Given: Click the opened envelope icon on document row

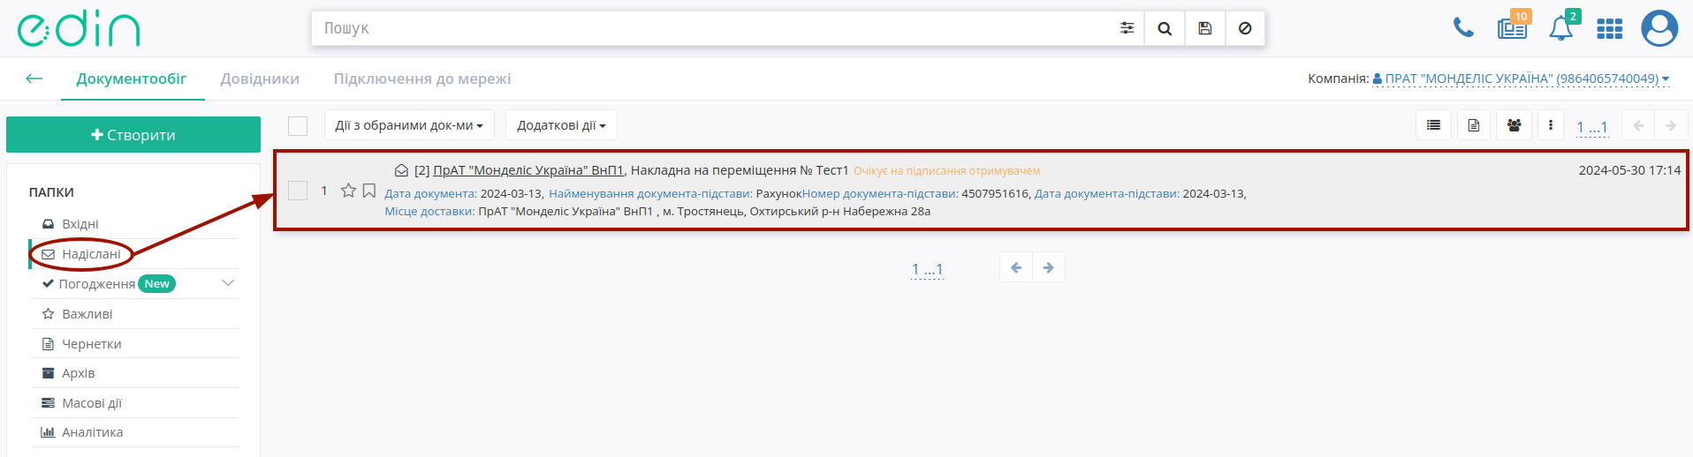Looking at the screenshot, I should point(401,170).
